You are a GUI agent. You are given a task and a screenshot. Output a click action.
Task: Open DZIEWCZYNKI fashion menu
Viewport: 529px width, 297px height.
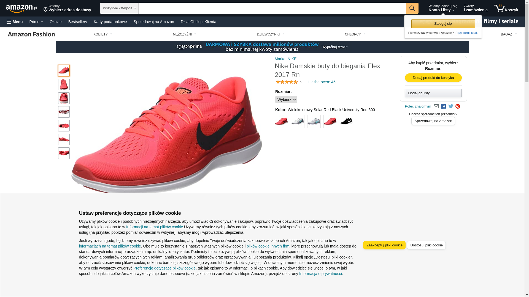[x=271, y=34]
